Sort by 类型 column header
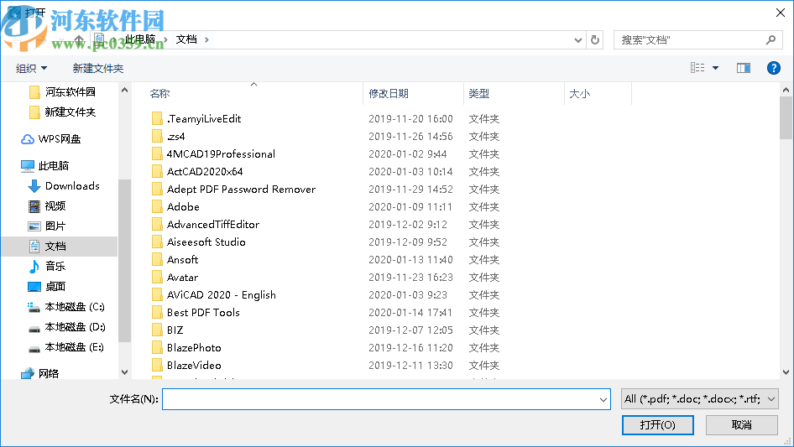 click(478, 94)
